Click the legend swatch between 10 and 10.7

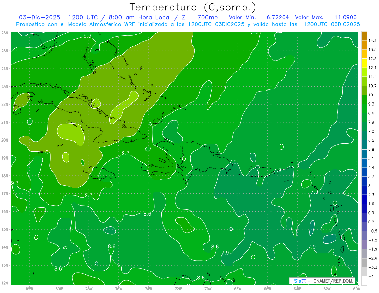pyautogui.click(x=364, y=90)
